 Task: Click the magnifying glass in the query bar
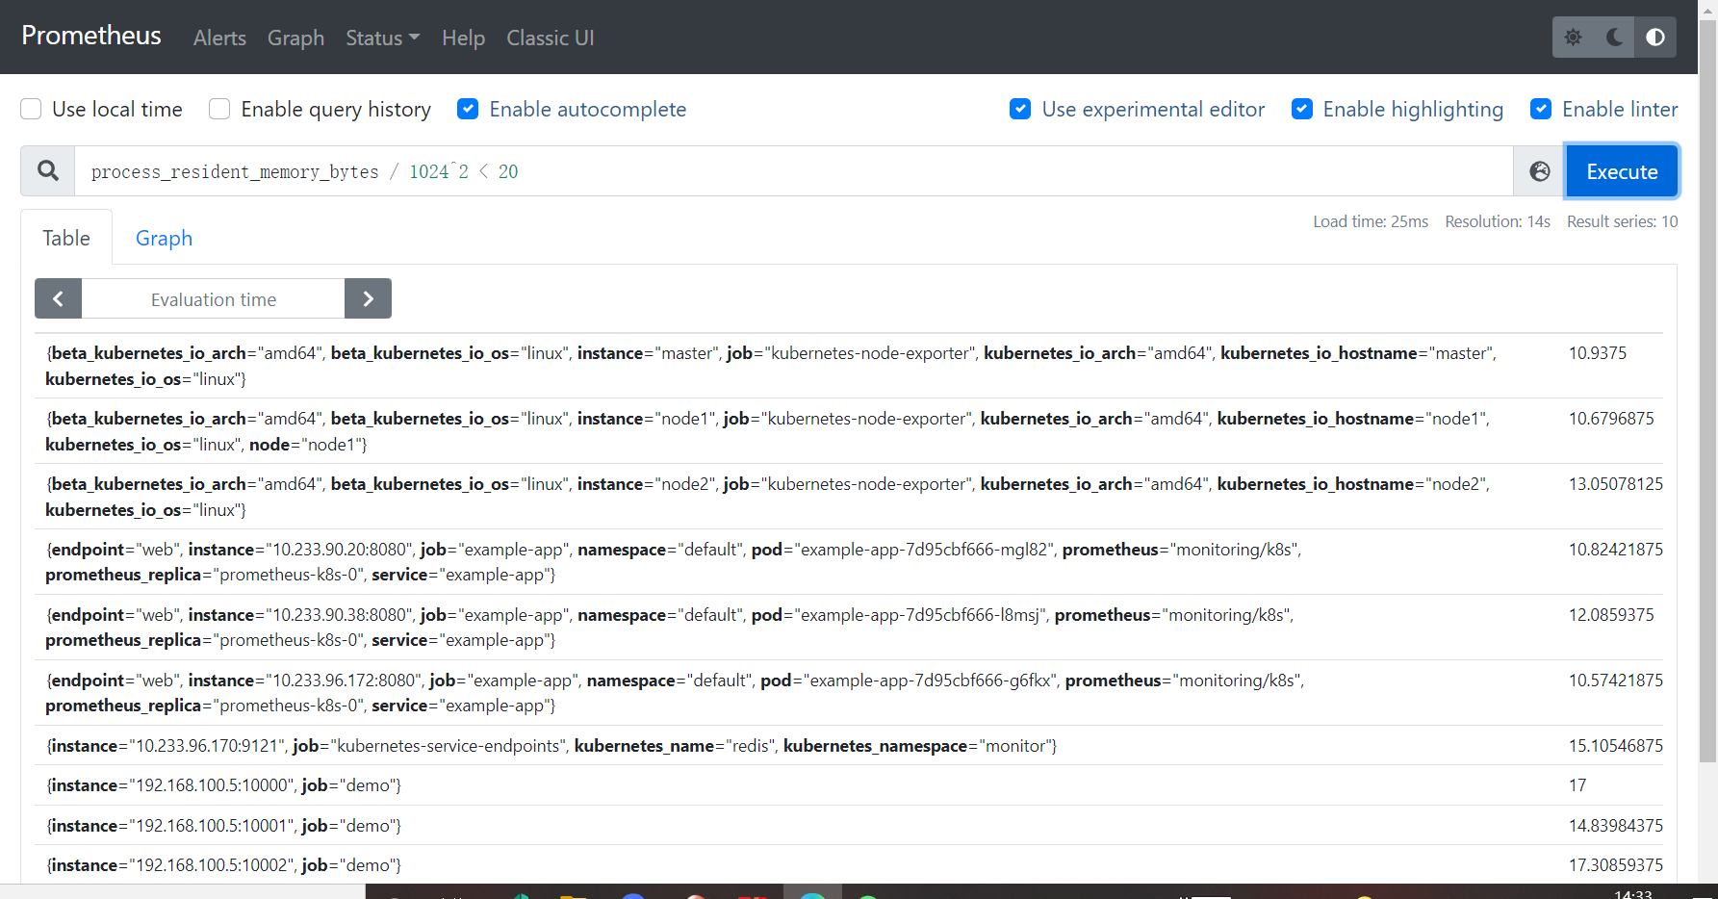(x=47, y=170)
